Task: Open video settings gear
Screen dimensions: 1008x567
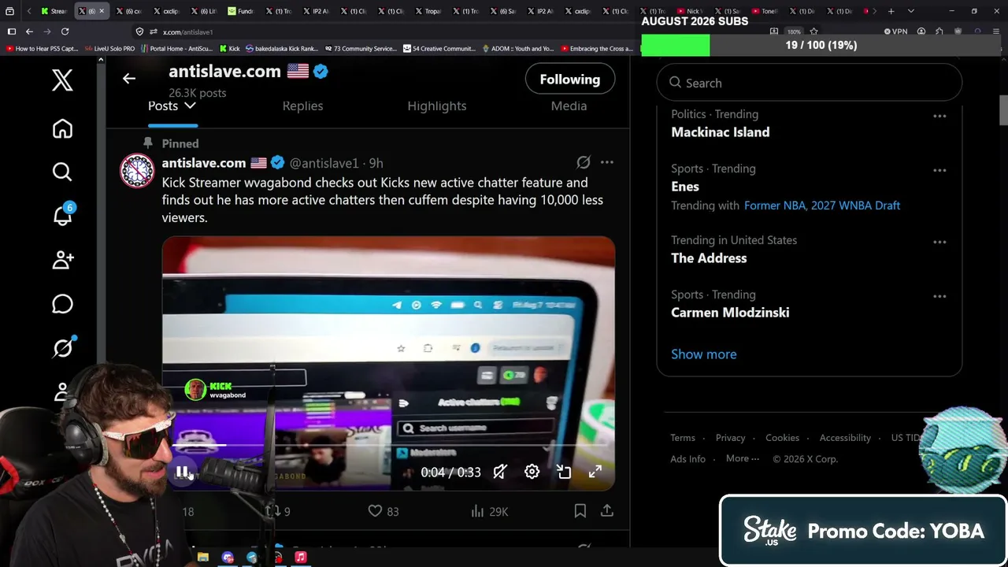Action: [532, 472]
